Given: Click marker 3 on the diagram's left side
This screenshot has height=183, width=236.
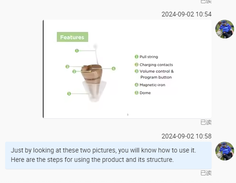Looking at the screenshot, I should coord(68,67).
